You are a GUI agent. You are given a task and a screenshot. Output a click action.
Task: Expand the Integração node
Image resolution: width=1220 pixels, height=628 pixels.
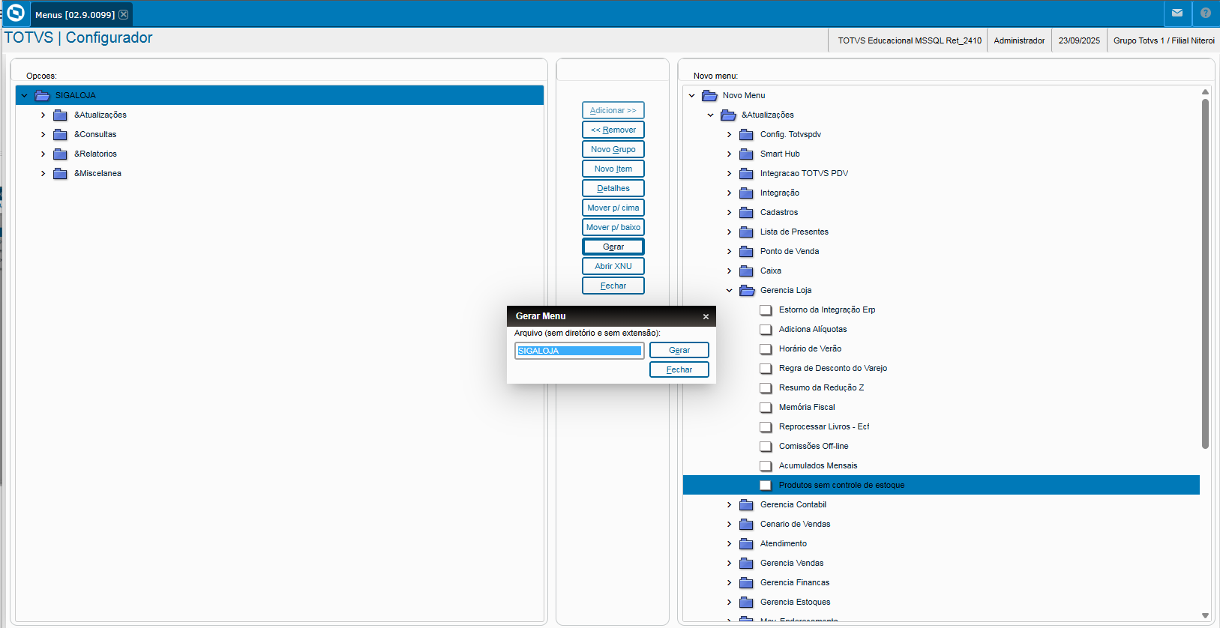coord(730,193)
